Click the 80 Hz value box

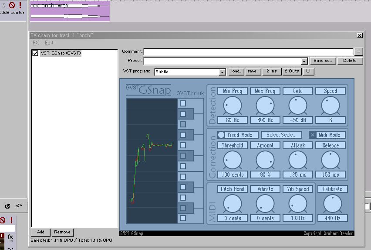point(233,120)
